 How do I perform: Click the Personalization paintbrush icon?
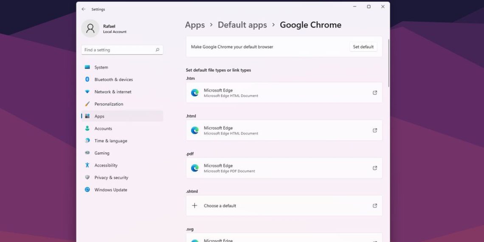[x=87, y=104]
